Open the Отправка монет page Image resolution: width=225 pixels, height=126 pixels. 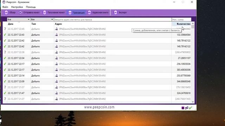click(x=29, y=13)
